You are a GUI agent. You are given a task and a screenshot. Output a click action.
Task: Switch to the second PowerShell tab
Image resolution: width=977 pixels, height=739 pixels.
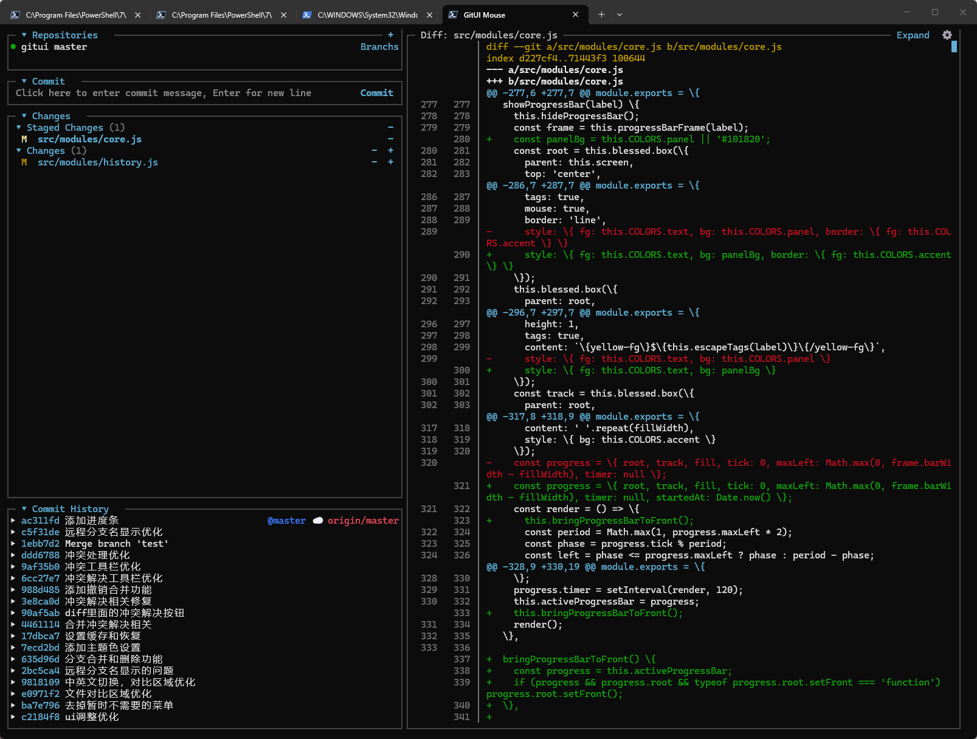222,15
